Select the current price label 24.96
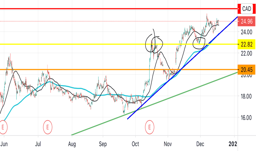256x151 pixels. click(247, 21)
